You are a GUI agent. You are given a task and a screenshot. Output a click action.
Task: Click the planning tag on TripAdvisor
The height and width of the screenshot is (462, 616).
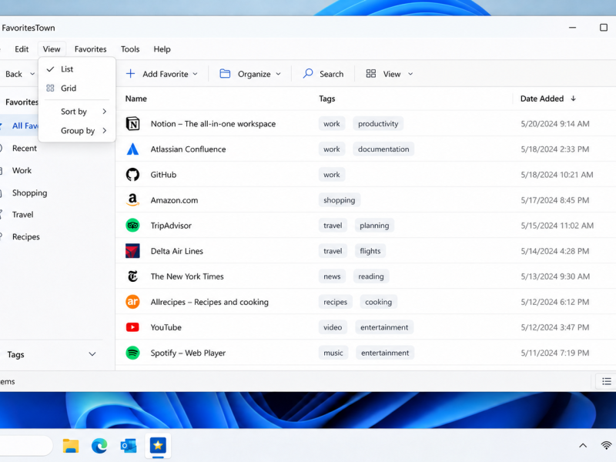click(374, 226)
